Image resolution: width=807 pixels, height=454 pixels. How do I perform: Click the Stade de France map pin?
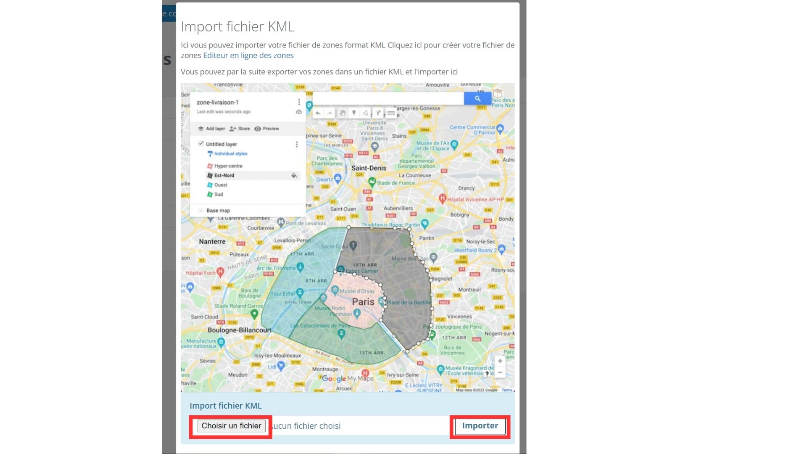(x=372, y=182)
